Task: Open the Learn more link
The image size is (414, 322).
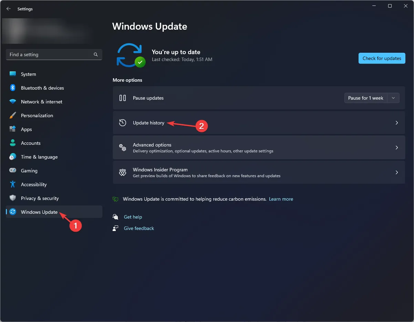Action: pyautogui.click(x=281, y=199)
